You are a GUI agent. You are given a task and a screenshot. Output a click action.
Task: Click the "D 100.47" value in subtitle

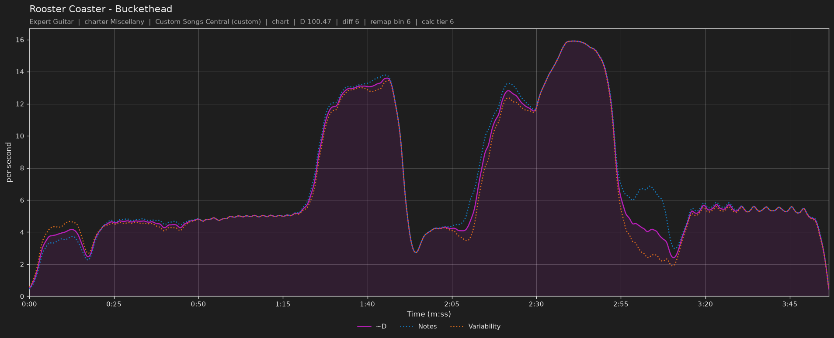coord(316,22)
